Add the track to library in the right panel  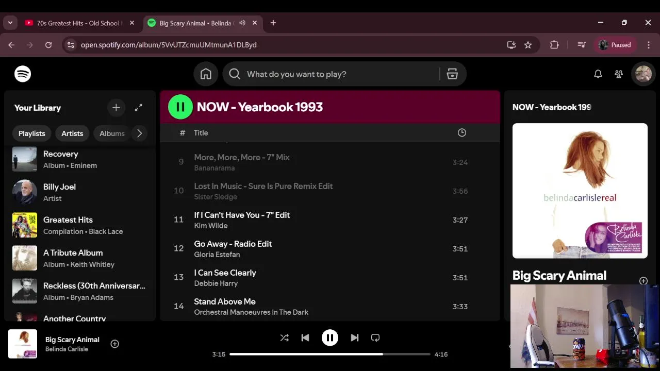click(643, 281)
